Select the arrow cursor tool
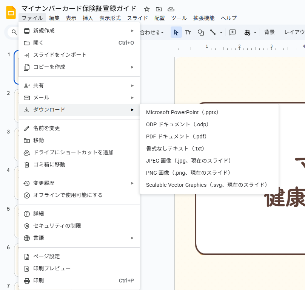Screen dimensions: 305x290 [x=176, y=33]
